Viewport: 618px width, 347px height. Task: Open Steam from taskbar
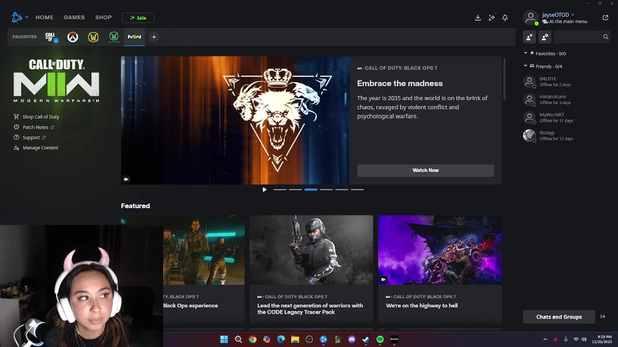(x=366, y=339)
